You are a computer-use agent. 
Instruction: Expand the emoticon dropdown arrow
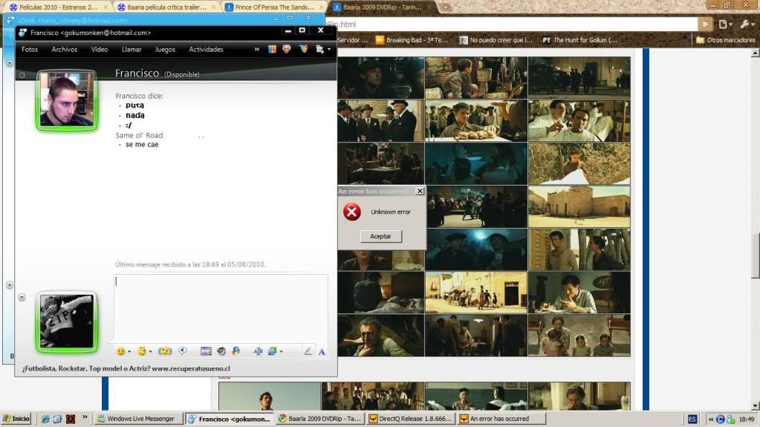(129, 352)
